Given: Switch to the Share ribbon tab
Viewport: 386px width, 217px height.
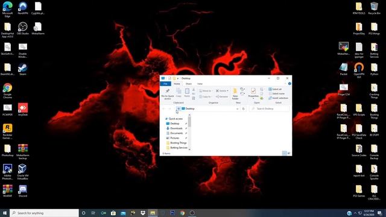Looking at the screenshot, I should (x=189, y=84).
